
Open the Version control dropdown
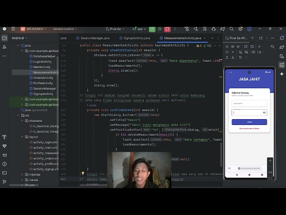pyautogui.click(x=65, y=29)
